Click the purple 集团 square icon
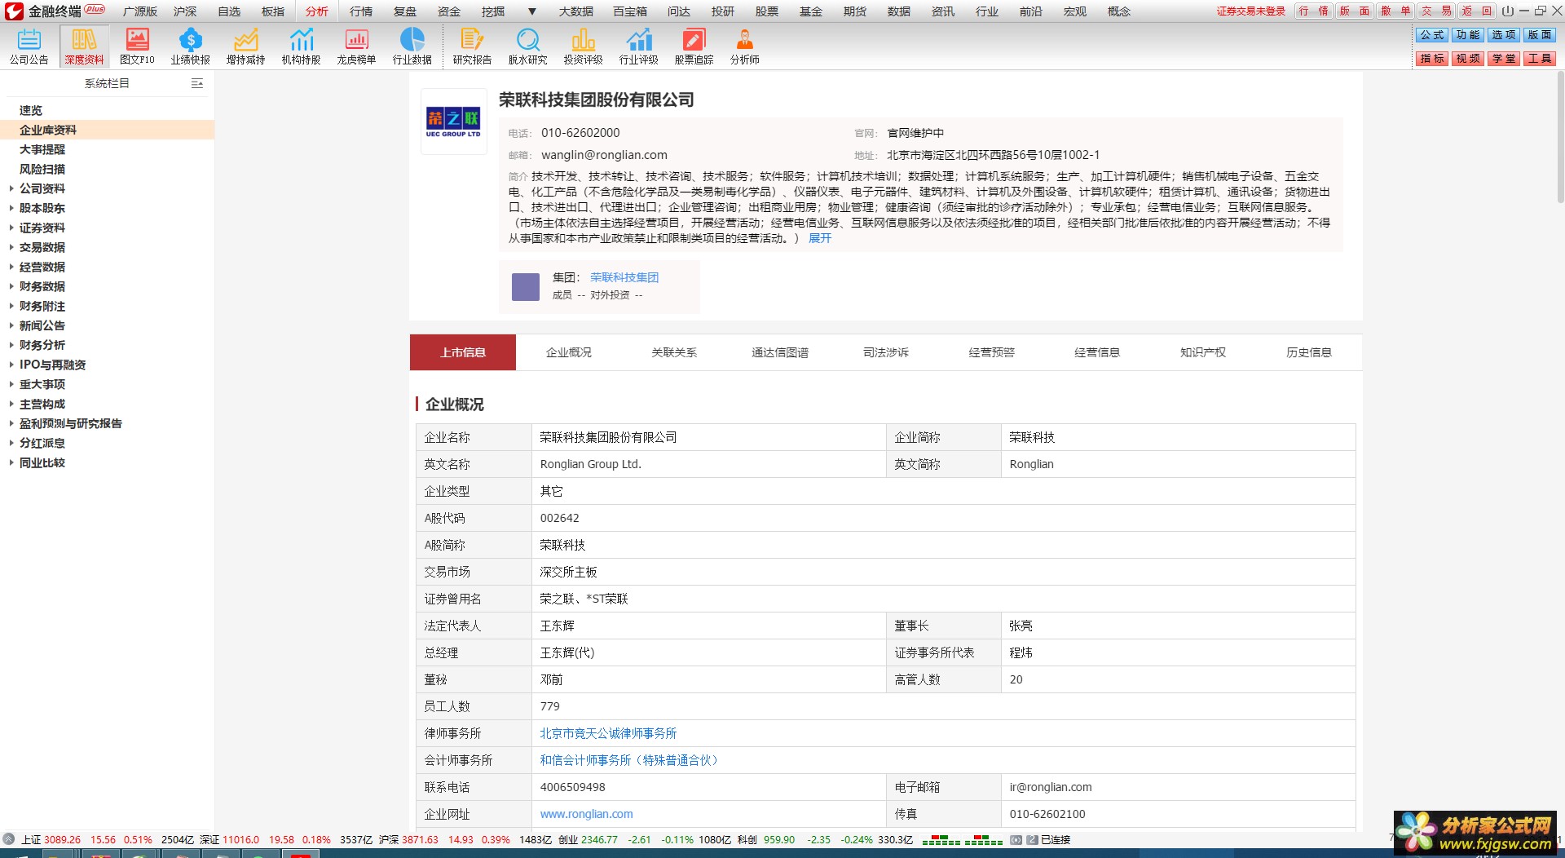Viewport: 1565px width, 858px height. tap(525, 287)
